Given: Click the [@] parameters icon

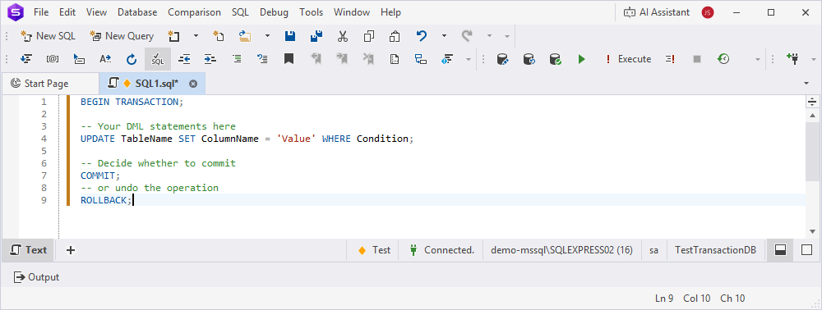Looking at the screenshot, I should (x=53, y=59).
